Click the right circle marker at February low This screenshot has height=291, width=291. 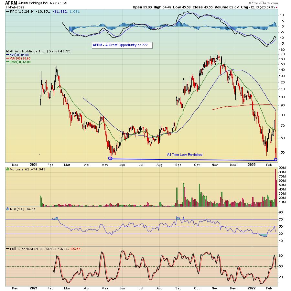coord(275,159)
